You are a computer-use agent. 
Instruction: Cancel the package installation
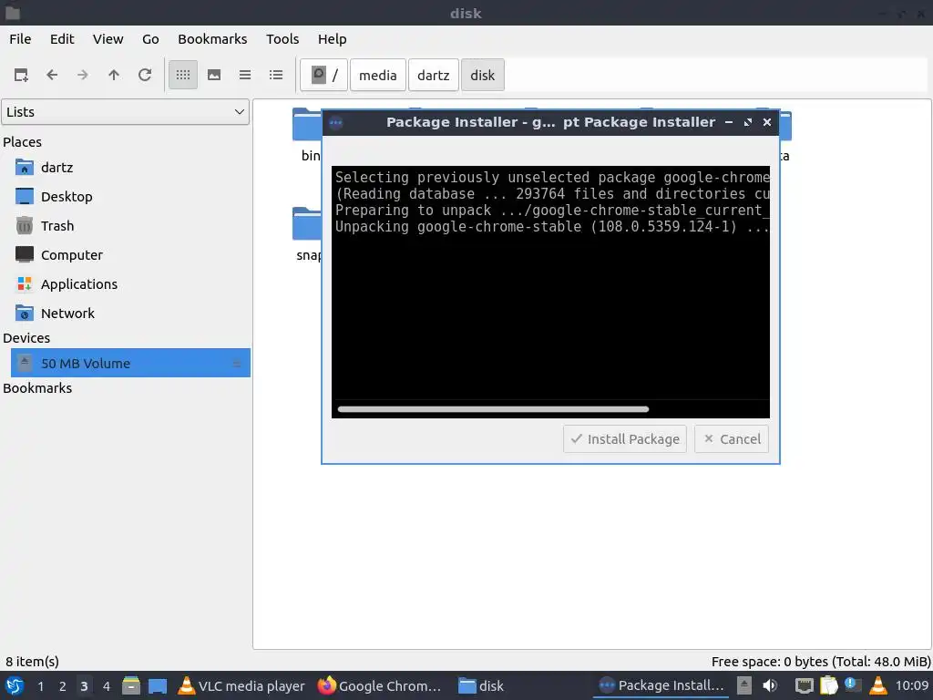(x=732, y=439)
